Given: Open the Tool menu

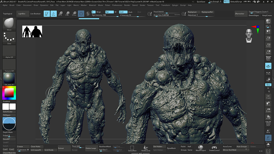Looking at the screenshot, I should [157, 5].
